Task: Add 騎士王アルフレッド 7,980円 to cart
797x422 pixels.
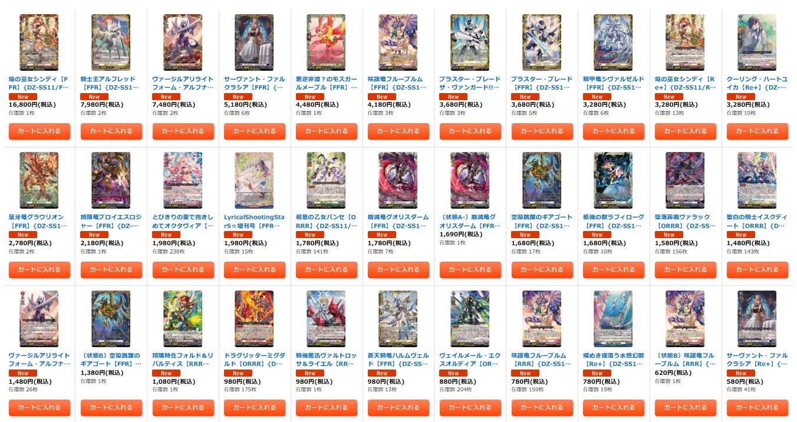Action: coord(111,131)
